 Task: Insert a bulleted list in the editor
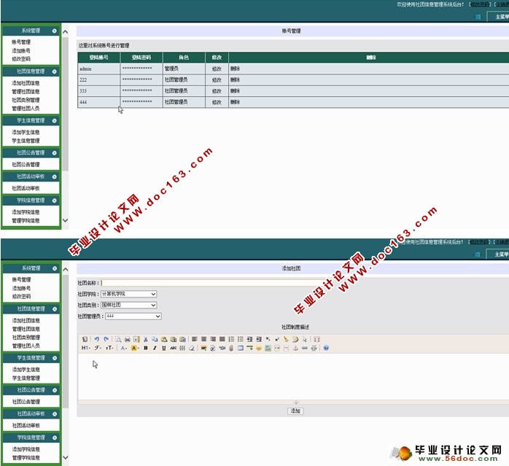pos(241,339)
